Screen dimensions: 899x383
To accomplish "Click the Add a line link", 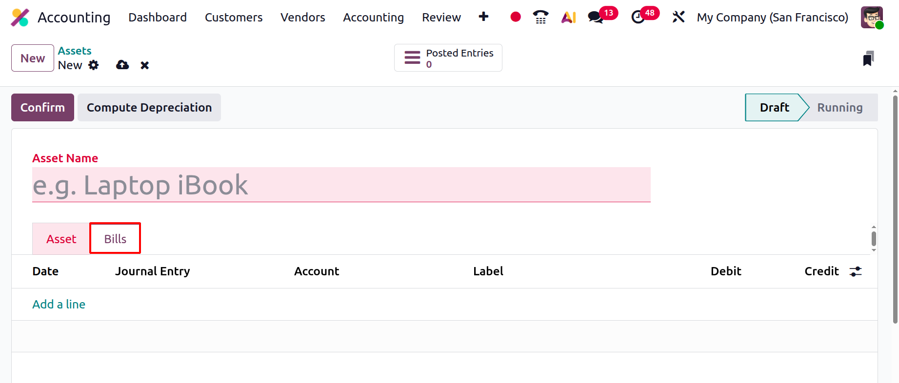I will (59, 304).
